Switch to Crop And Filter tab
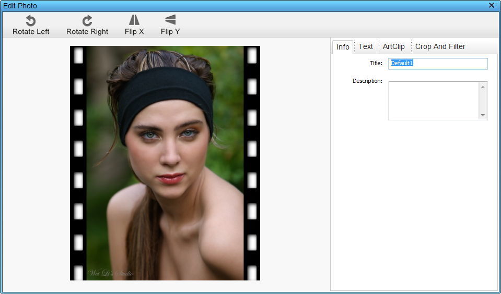Image resolution: width=501 pixels, height=294 pixels. pyautogui.click(x=440, y=46)
